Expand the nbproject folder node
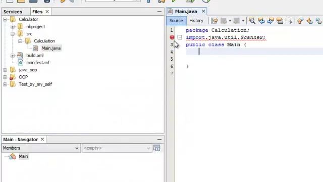 13,27
